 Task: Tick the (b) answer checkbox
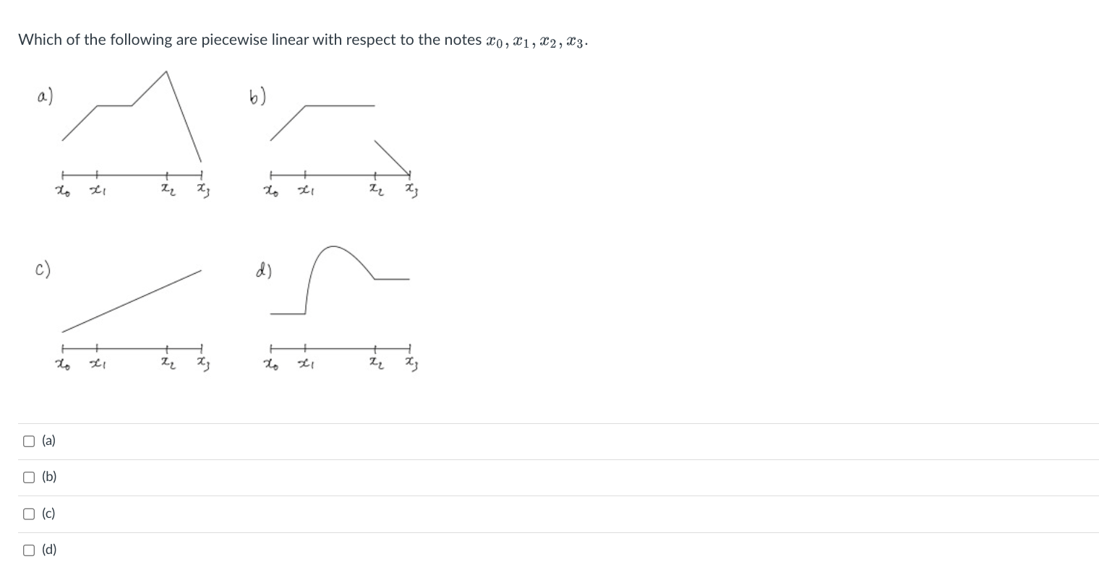[29, 477]
